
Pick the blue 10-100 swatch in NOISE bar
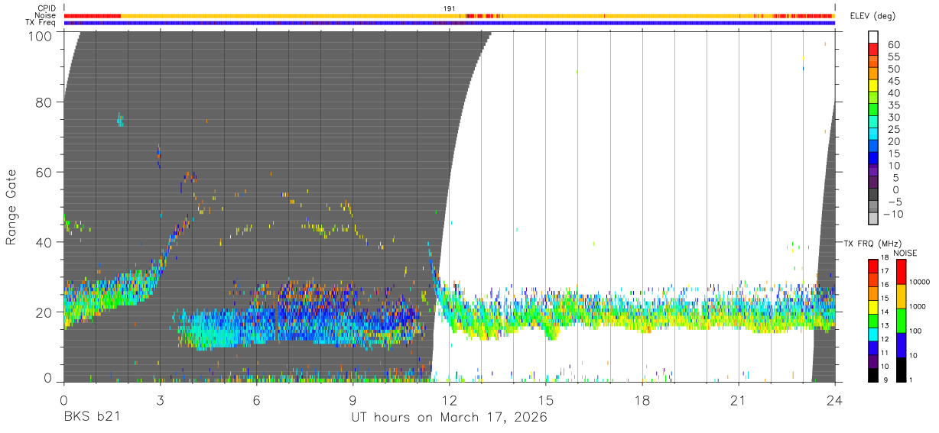tap(901, 345)
